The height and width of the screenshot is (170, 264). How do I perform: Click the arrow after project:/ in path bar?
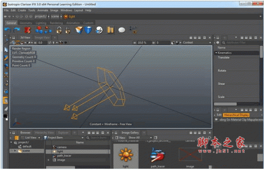click(49, 17)
